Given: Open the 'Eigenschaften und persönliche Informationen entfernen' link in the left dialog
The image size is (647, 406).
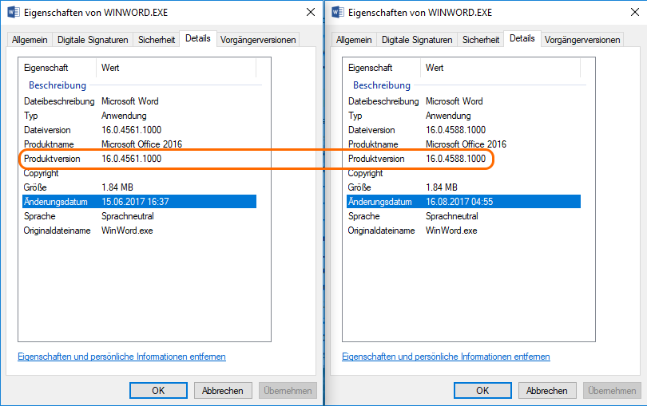Looking at the screenshot, I should tap(121, 357).
